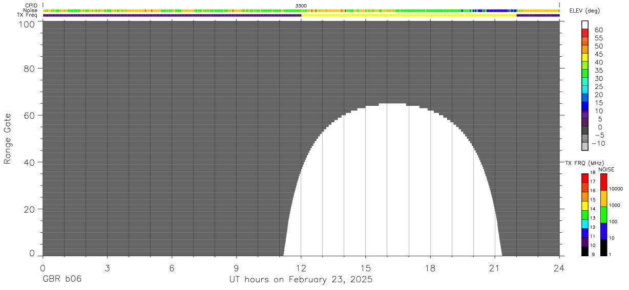Click the black bottom NOISE colorbar swatch
629x290 pixels.
pos(603,248)
